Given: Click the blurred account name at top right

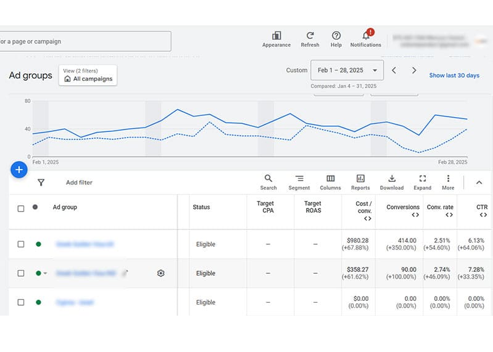Looking at the screenshot, I should point(429,41).
